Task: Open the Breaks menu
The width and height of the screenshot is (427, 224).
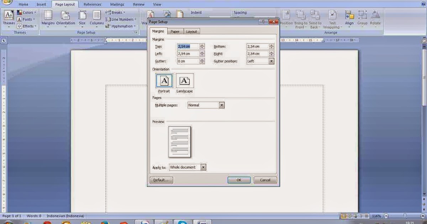Action: [115, 12]
